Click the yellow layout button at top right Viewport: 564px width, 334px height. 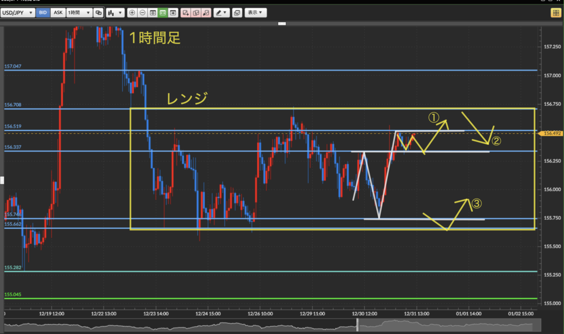(555, 13)
